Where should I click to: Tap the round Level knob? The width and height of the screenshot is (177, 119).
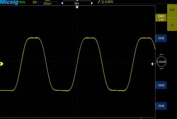point(161,62)
